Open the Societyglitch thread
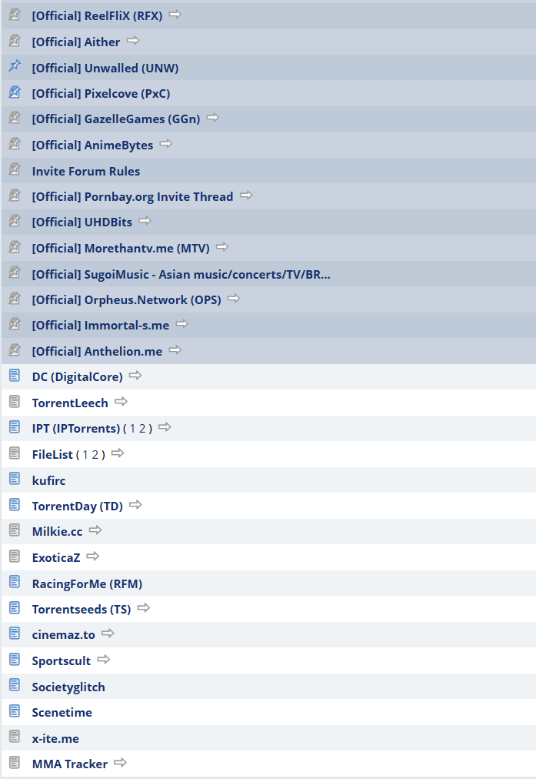 pos(68,687)
